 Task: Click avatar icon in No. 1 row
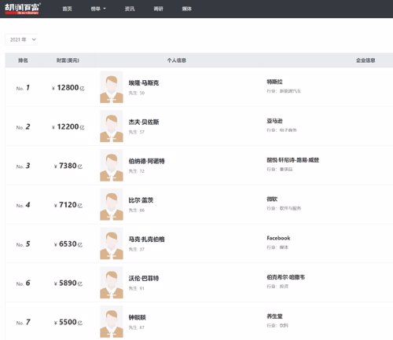pyautogui.click(x=112, y=87)
